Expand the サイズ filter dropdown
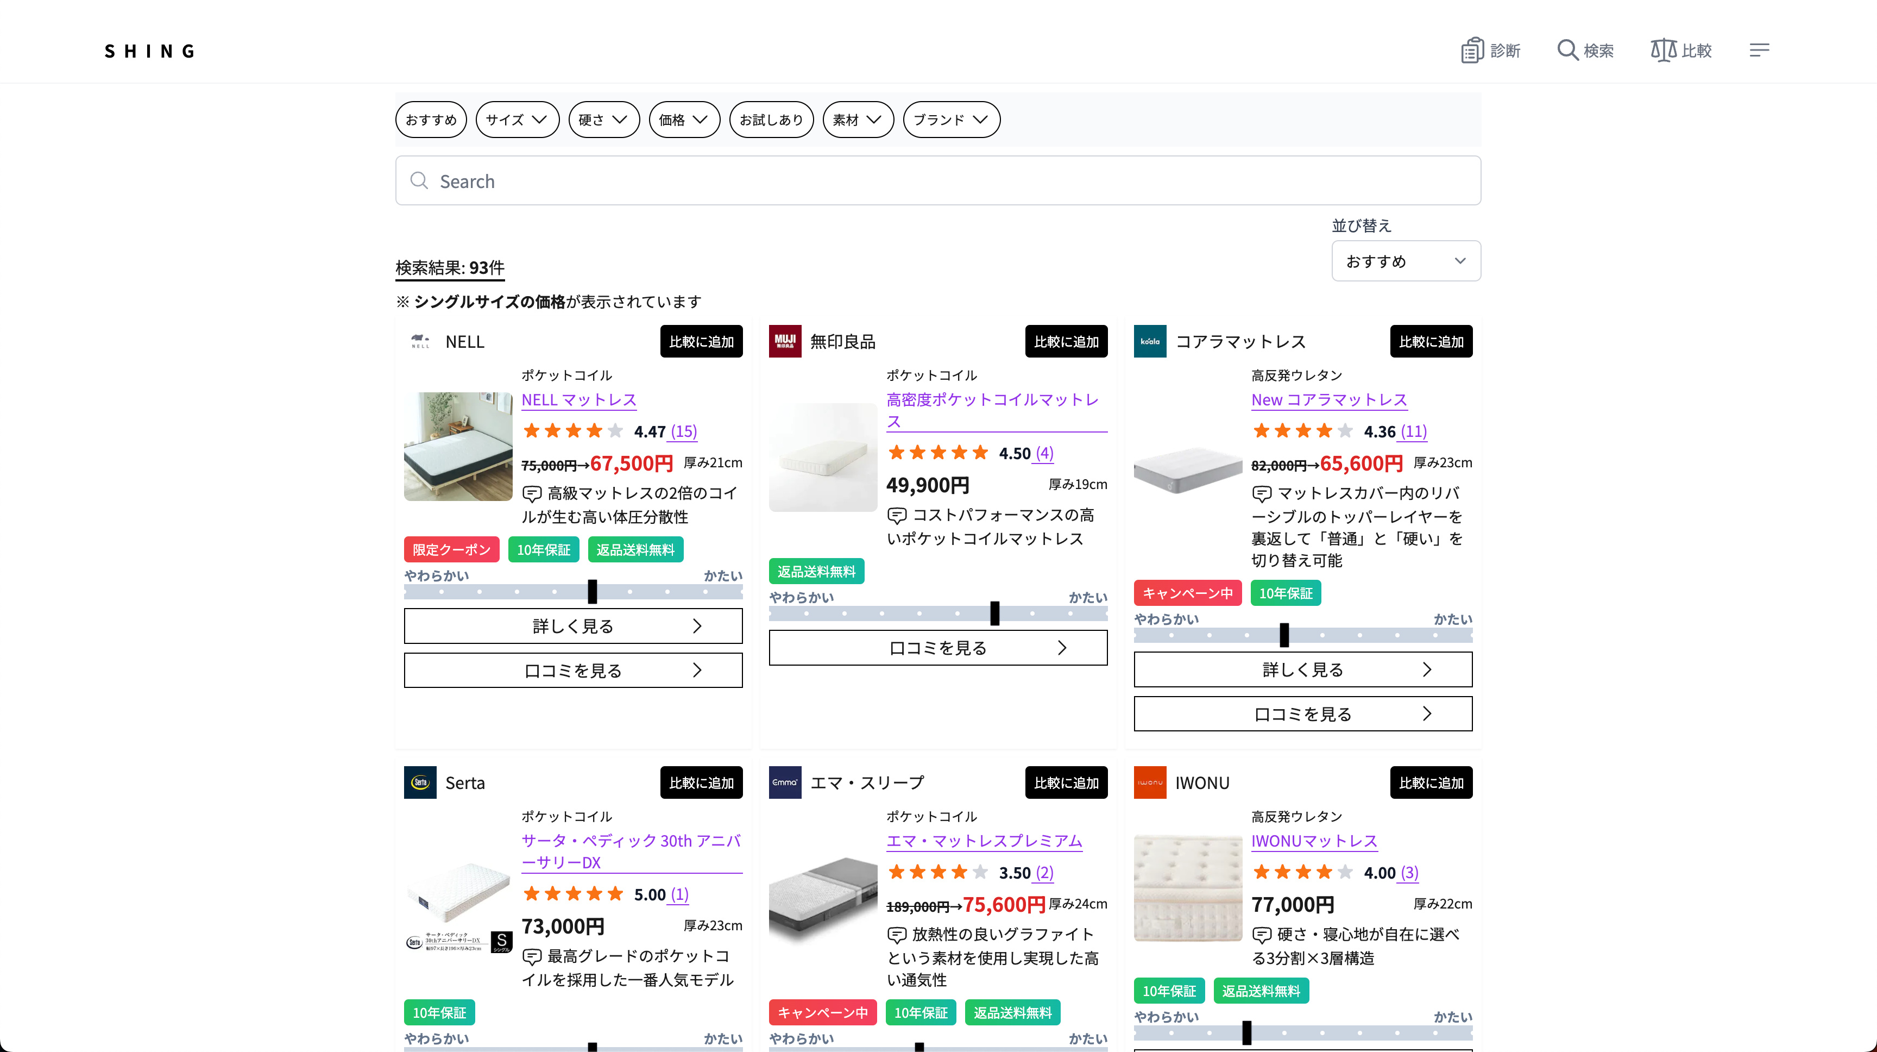Image resolution: width=1877 pixels, height=1052 pixels. click(518, 120)
